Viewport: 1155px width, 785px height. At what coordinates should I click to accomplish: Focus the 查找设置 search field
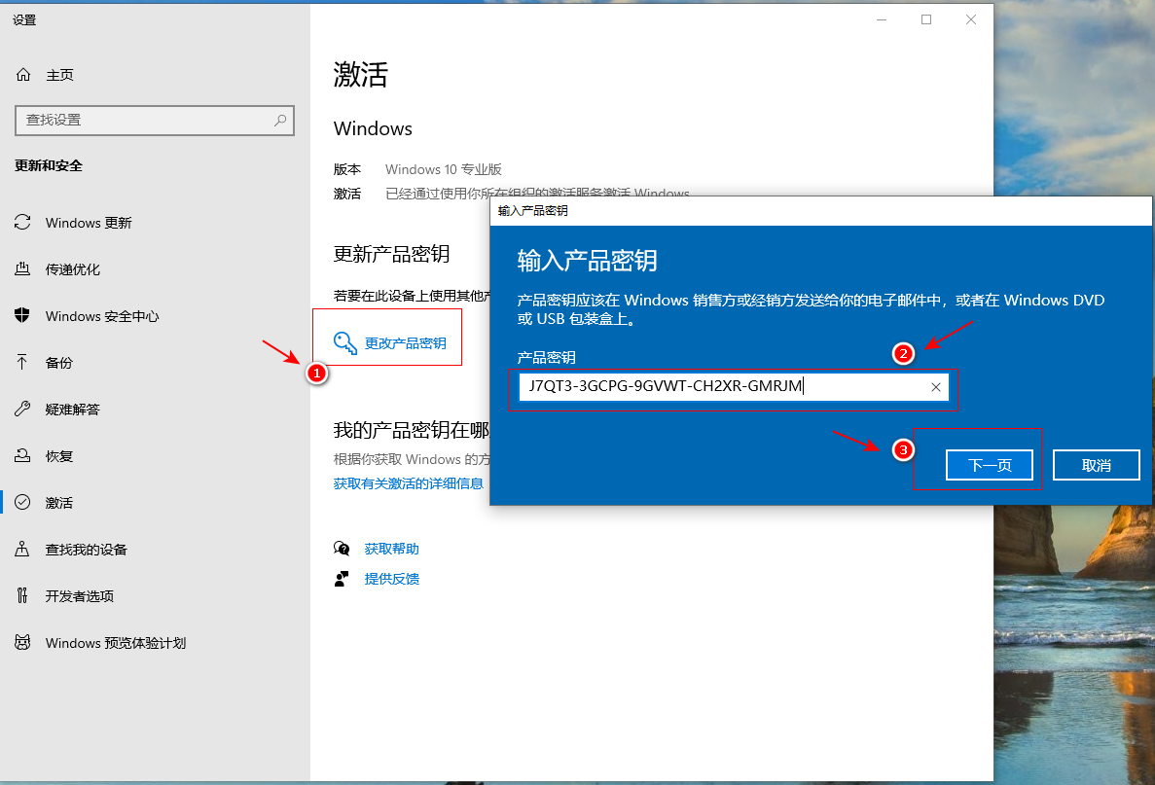[155, 120]
